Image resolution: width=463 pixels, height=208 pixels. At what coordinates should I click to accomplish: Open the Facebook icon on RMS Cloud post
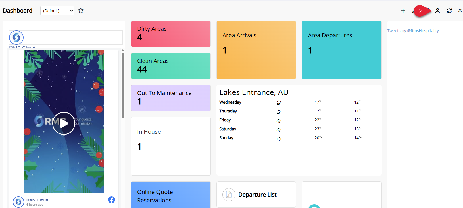pos(112,200)
